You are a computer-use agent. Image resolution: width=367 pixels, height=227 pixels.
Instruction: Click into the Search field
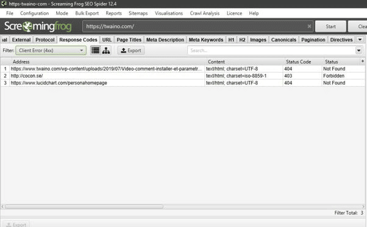271,51
